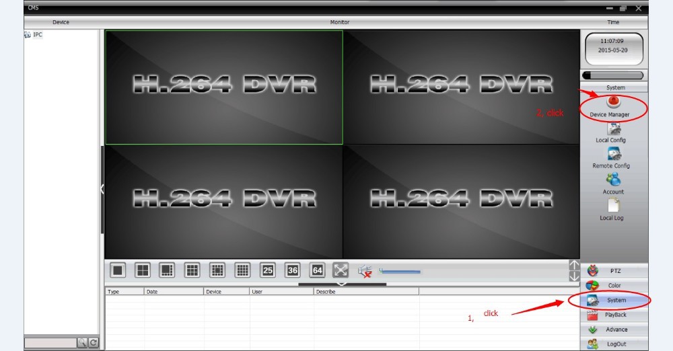Collapse the log panel with down chevron

click(342, 284)
